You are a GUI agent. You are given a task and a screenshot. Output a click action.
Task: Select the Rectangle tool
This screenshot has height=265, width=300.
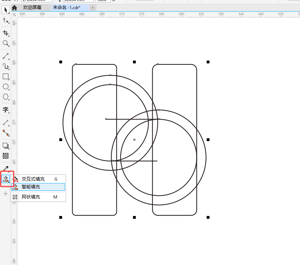click(6, 77)
